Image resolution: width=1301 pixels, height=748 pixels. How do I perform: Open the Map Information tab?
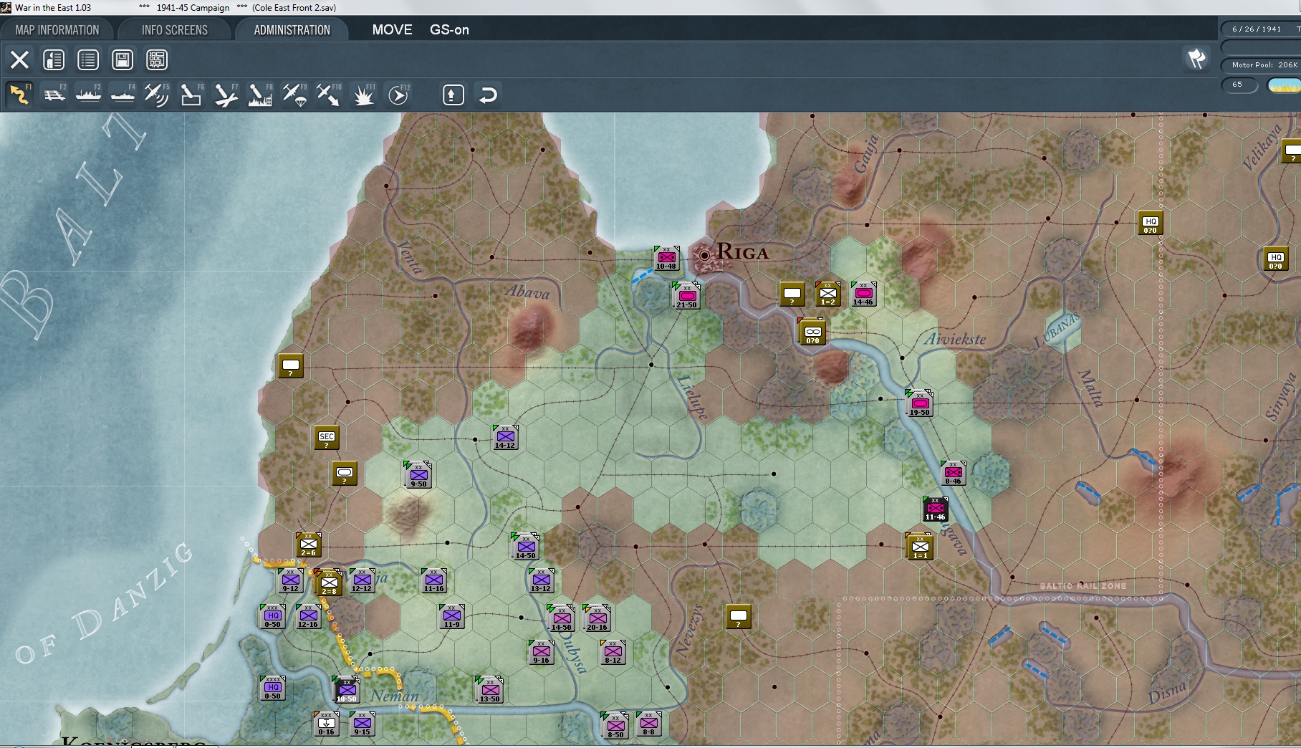click(57, 30)
